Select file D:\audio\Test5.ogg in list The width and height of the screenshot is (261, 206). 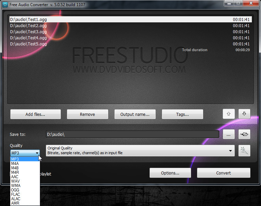[130, 44]
